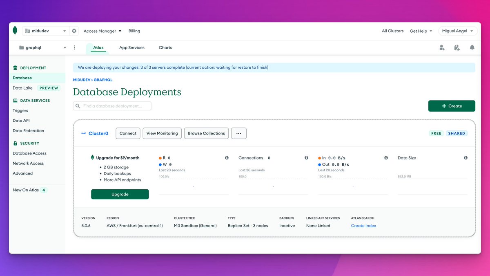Click the Create Index link
The image size is (490, 276).
tap(363, 226)
